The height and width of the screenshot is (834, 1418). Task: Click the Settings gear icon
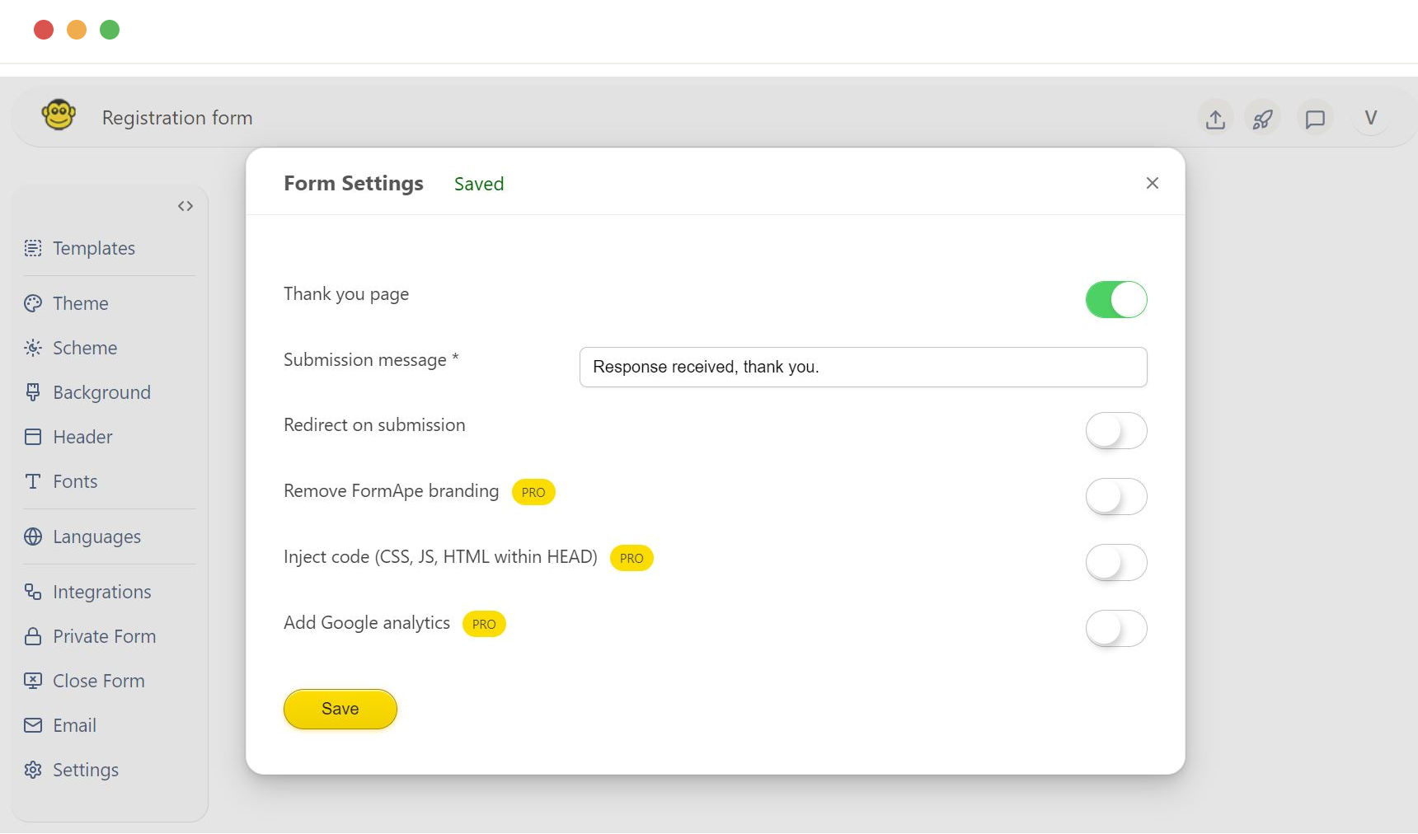33,770
